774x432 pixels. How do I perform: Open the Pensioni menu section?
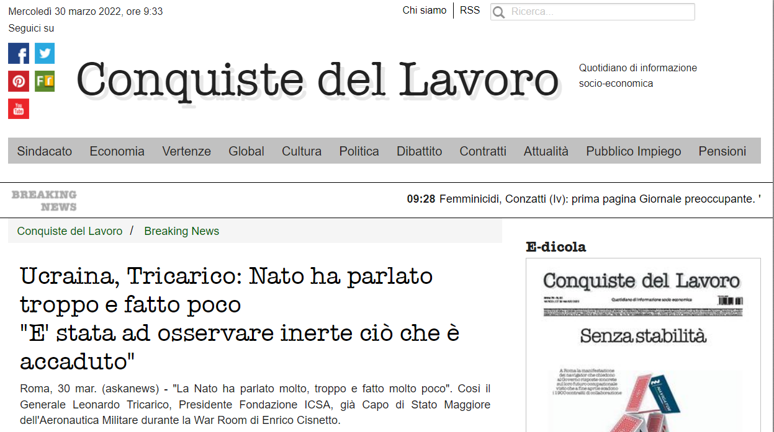coord(722,151)
